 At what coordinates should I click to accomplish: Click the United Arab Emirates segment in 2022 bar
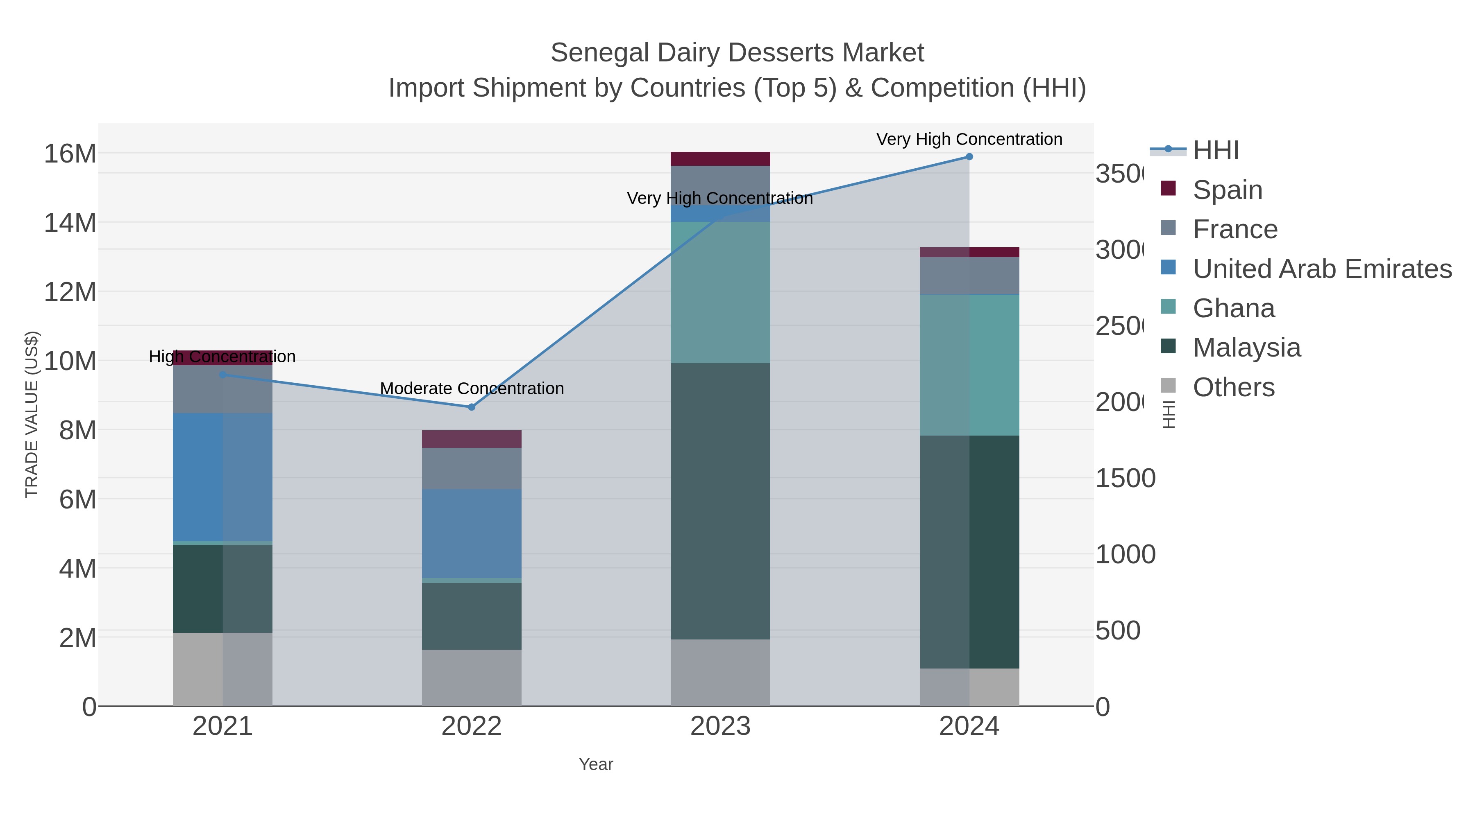pyautogui.click(x=472, y=534)
